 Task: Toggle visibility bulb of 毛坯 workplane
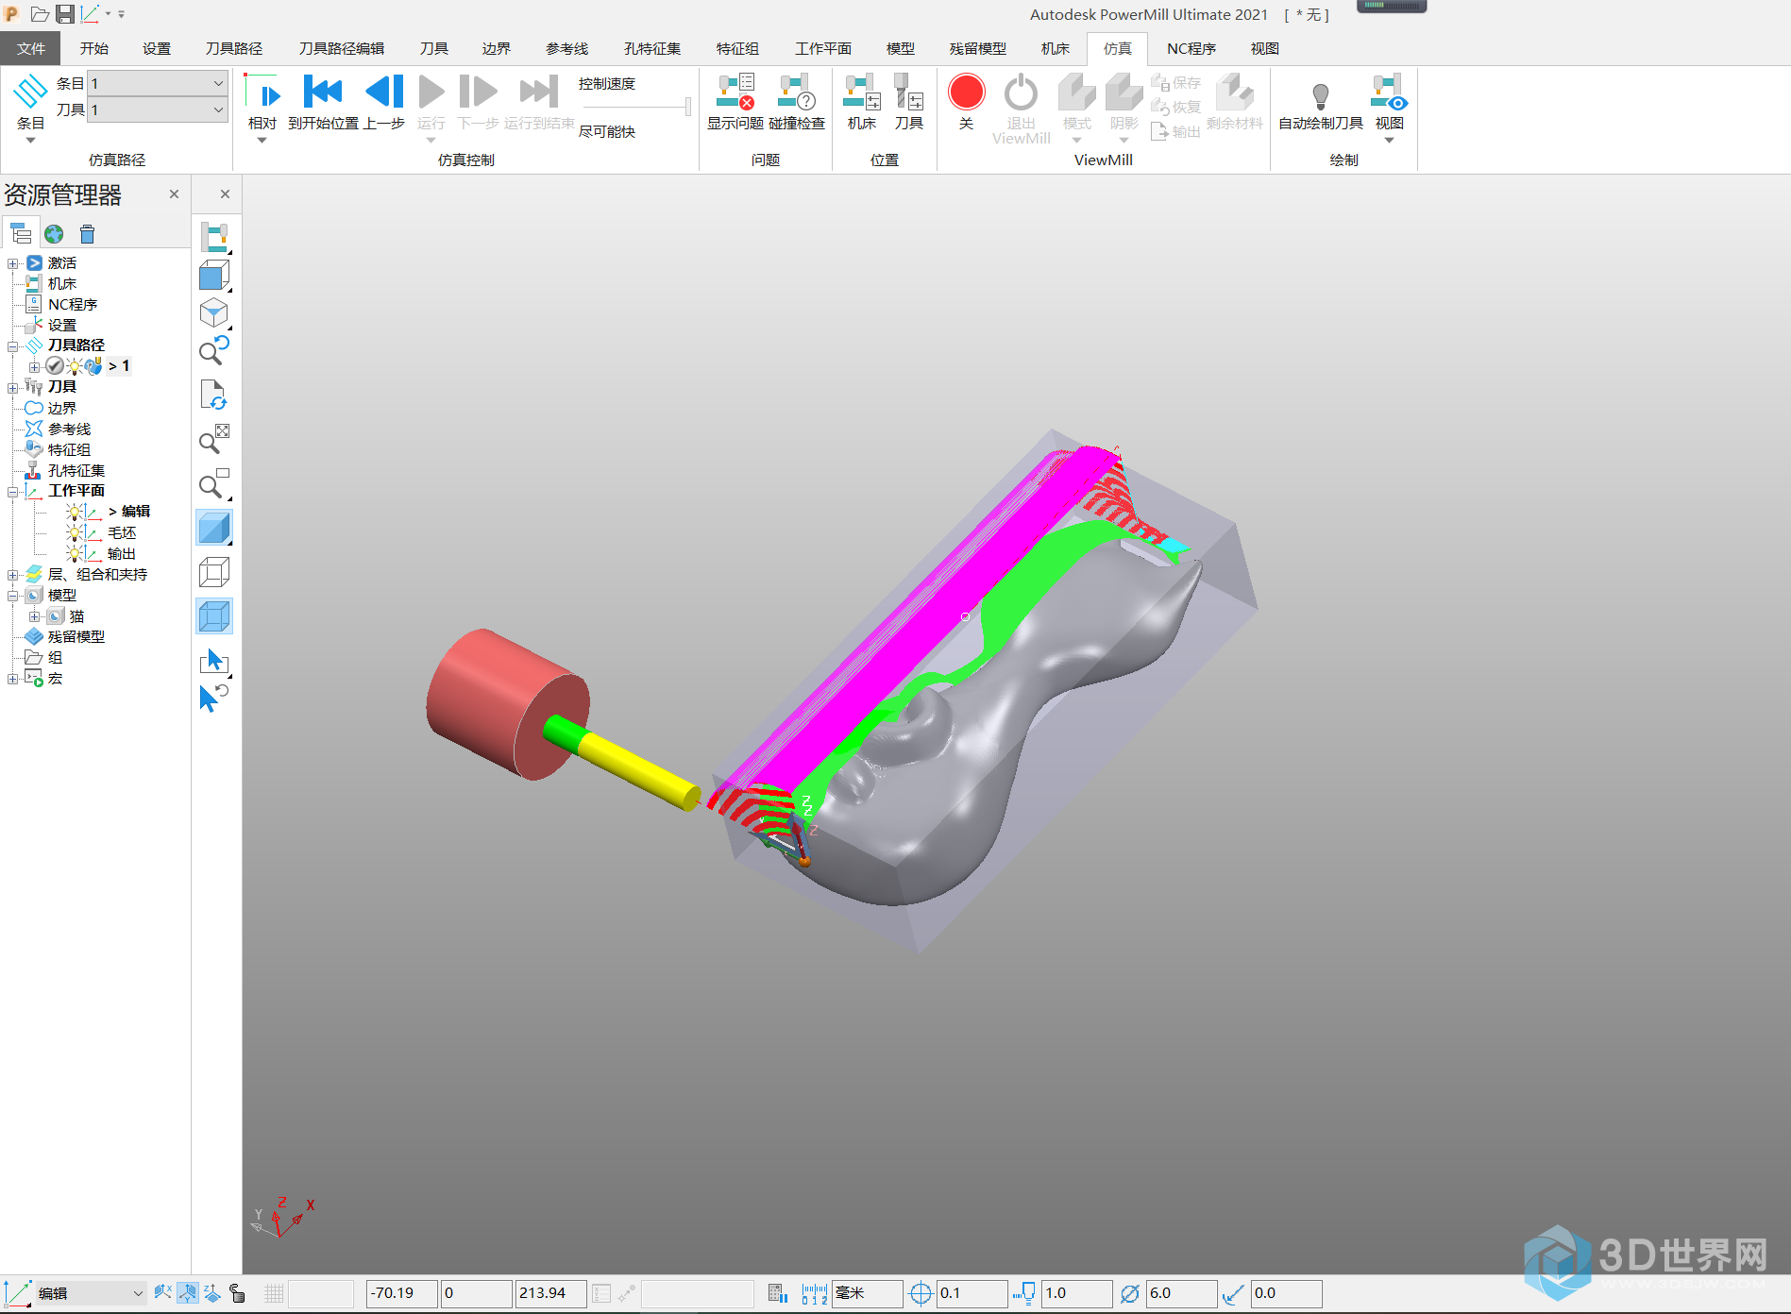[75, 532]
